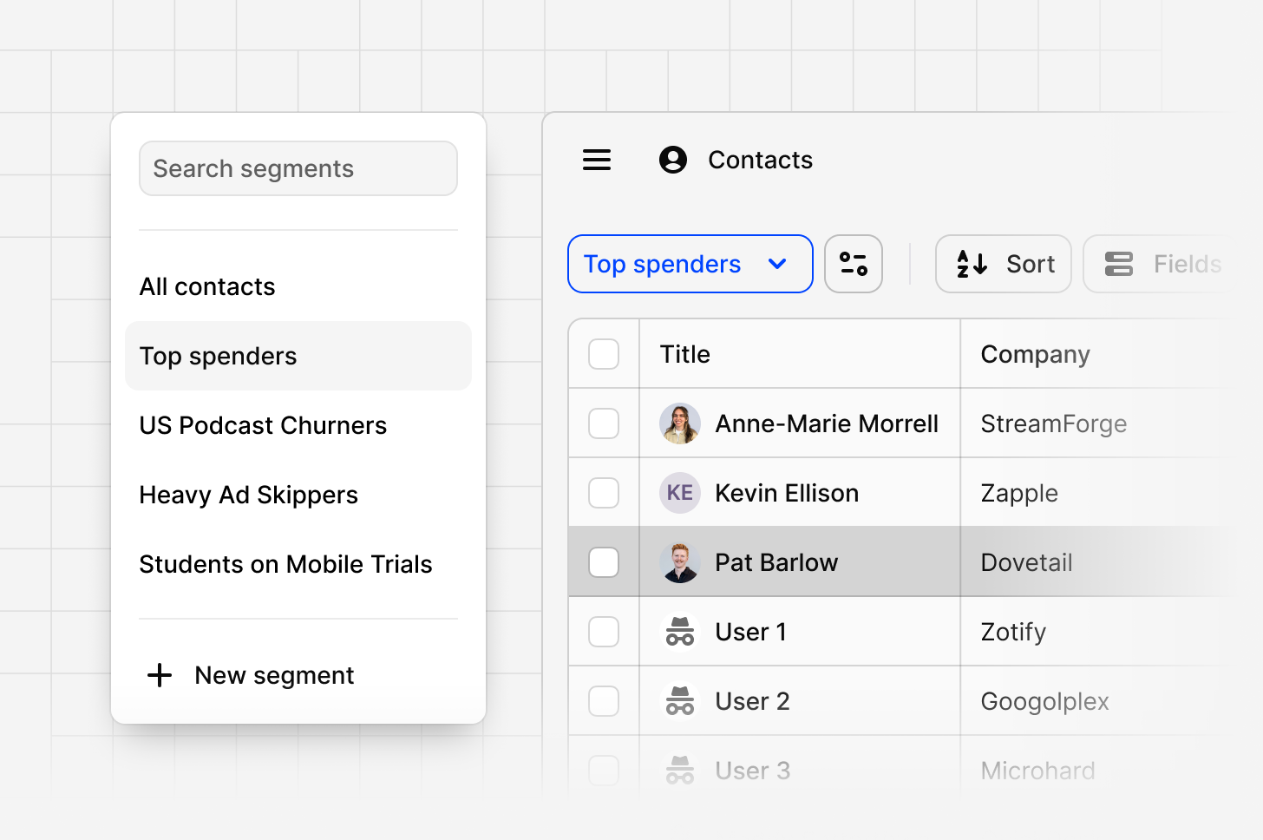Screen dimensions: 1263x840
Task: Click the Search segments input field
Action: (298, 168)
